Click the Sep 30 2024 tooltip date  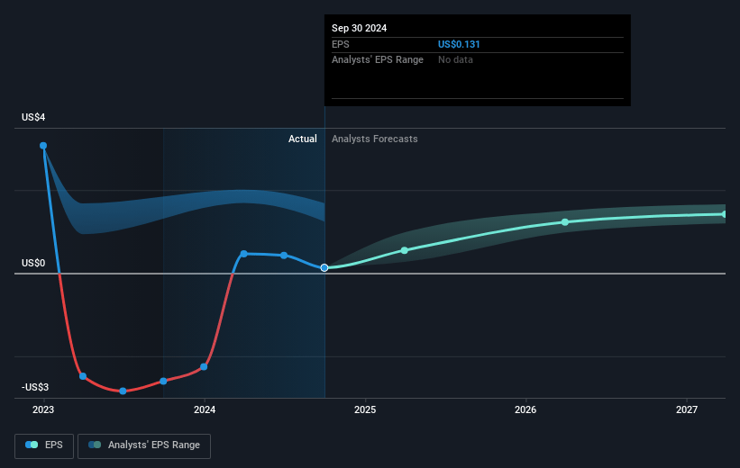pos(359,28)
